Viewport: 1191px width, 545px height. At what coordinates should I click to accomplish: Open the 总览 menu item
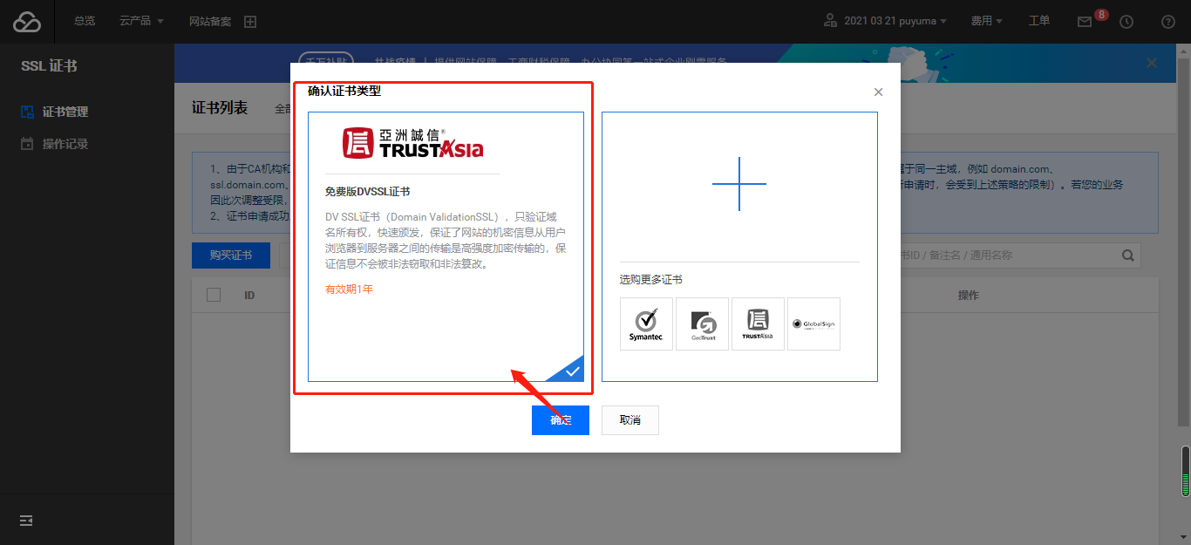pyautogui.click(x=84, y=20)
